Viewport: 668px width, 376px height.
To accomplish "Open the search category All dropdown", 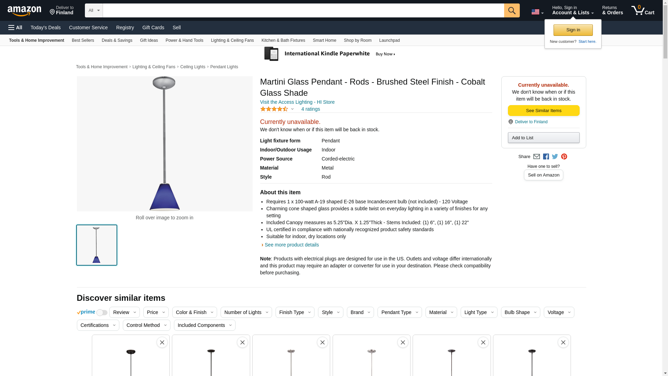I will click(x=94, y=10).
